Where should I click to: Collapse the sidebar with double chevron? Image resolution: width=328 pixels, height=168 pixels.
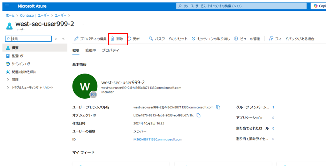[63, 39]
